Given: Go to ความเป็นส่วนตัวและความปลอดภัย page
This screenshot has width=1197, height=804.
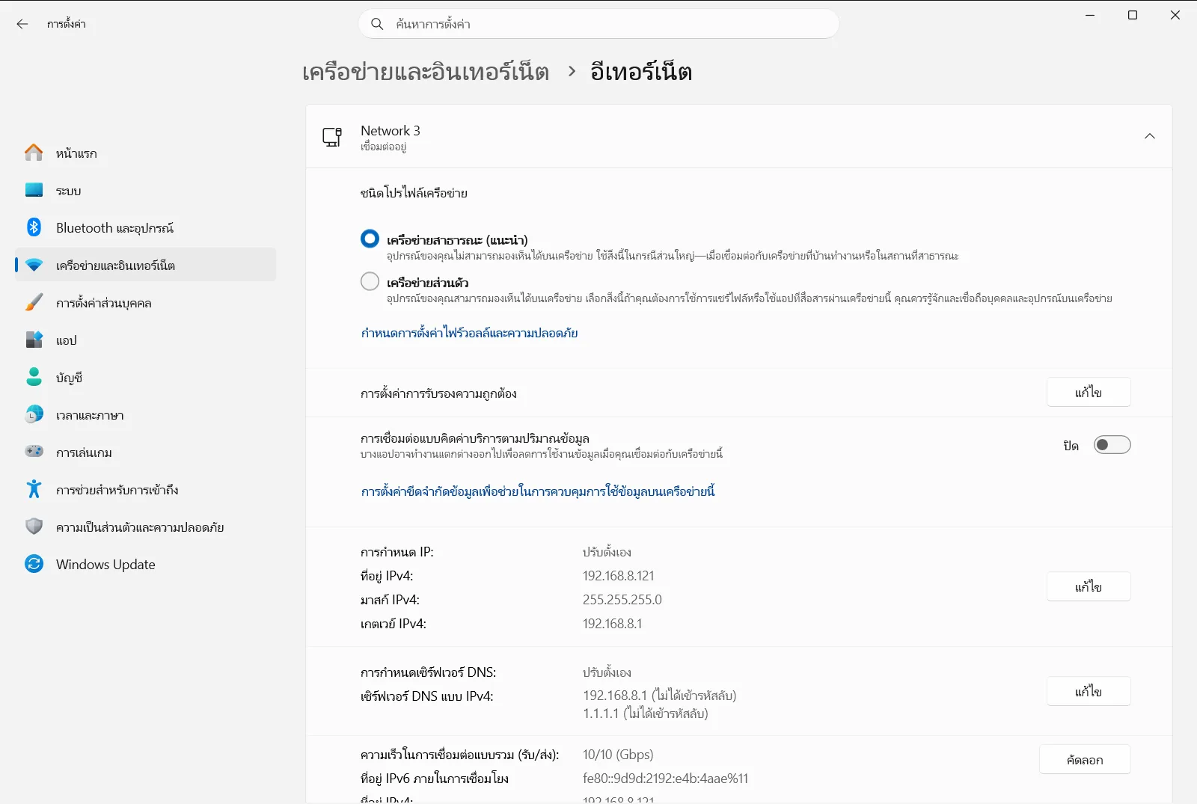Looking at the screenshot, I should pos(146,527).
